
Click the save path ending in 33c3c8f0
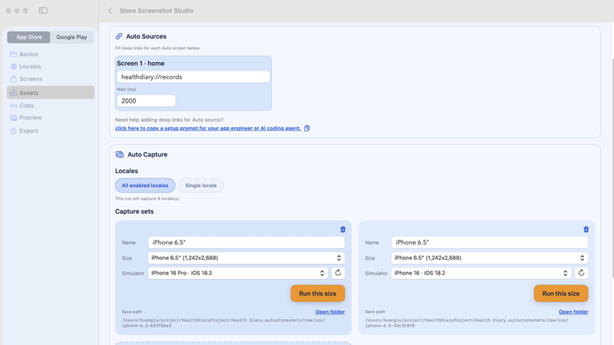point(467,323)
